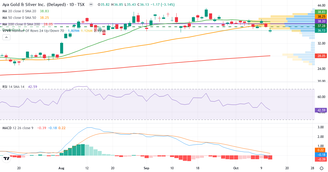Screen dimensions: 328x172
Task: Click the TradingView logo
Action: [7, 159]
